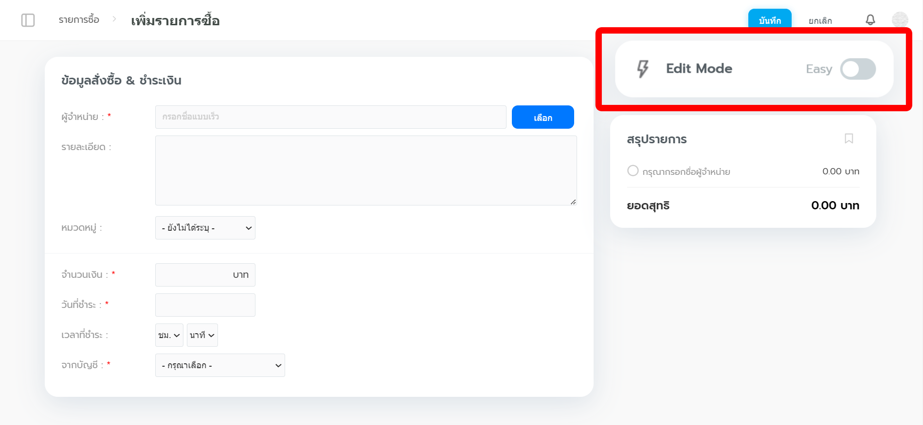The width and height of the screenshot is (923, 425).
Task: Open the user profile avatar
Action: [900, 20]
